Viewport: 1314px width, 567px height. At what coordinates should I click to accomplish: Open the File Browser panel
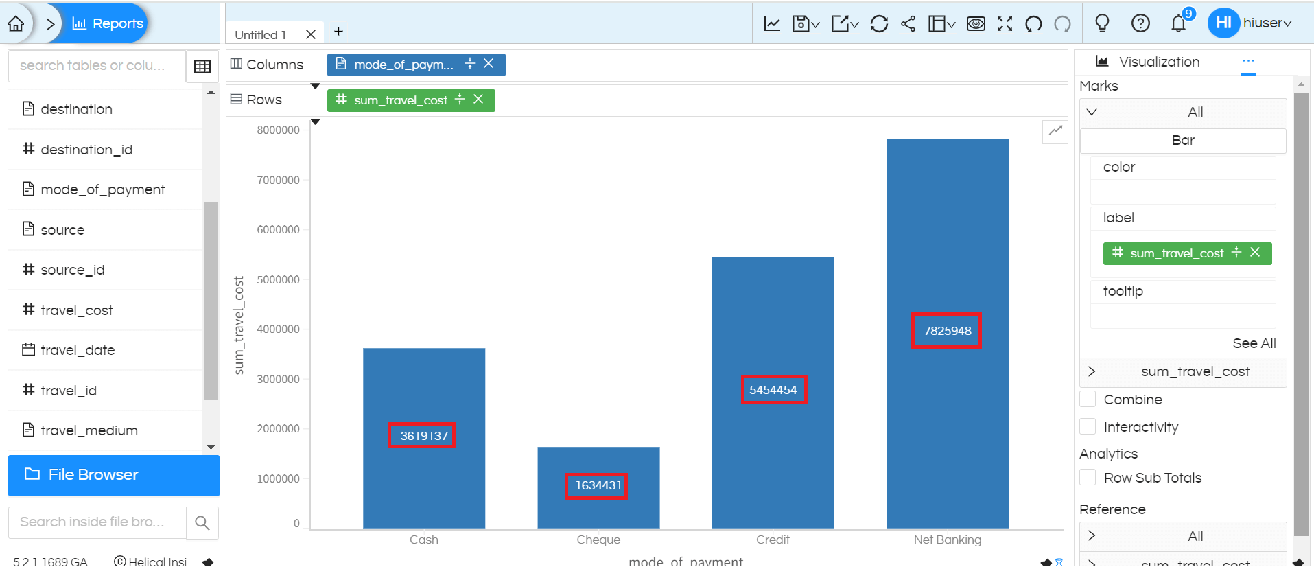[x=114, y=475]
